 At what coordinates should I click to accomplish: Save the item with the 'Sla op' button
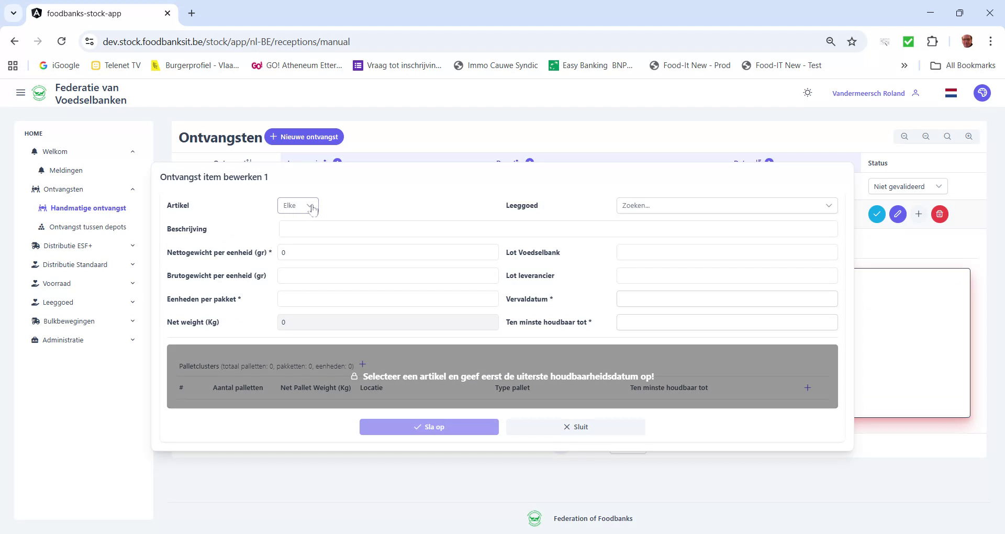coord(429,427)
